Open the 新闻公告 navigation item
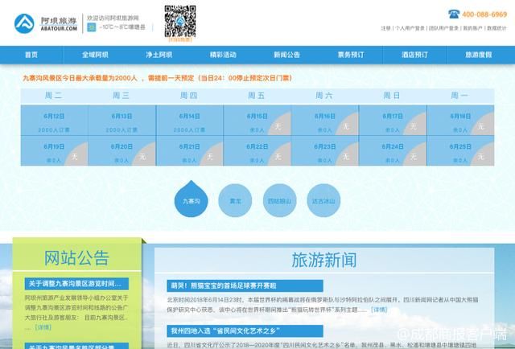 [286, 55]
